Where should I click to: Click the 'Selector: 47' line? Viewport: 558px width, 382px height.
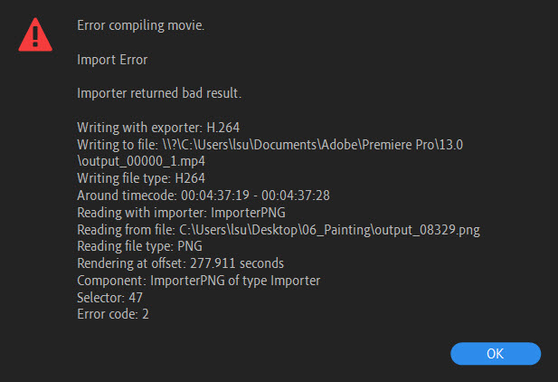click(x=110, y=298)
